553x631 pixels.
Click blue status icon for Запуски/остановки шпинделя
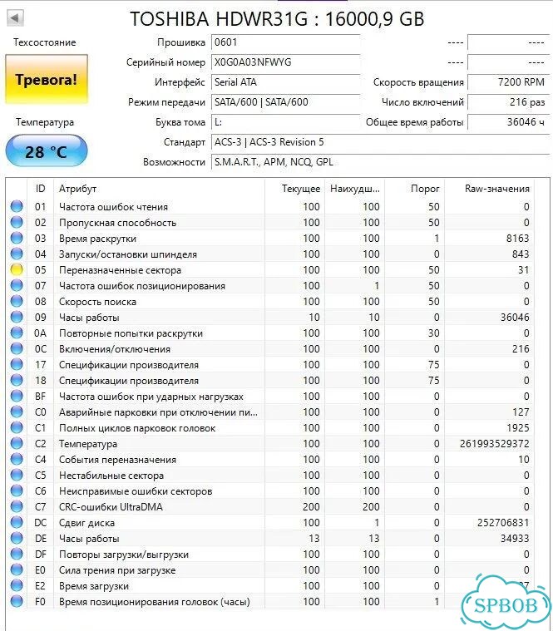pyautogui.click(x=17, y=254)
